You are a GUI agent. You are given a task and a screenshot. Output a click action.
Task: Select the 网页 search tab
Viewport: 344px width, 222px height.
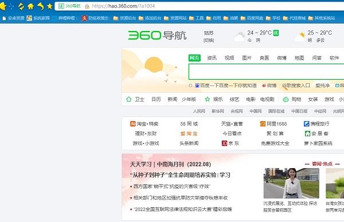tap(194, 58)
